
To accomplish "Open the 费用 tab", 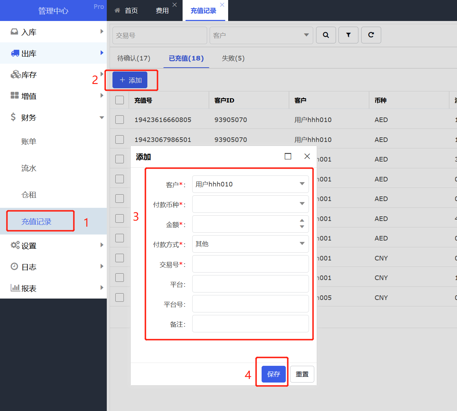I will point(162,11).
